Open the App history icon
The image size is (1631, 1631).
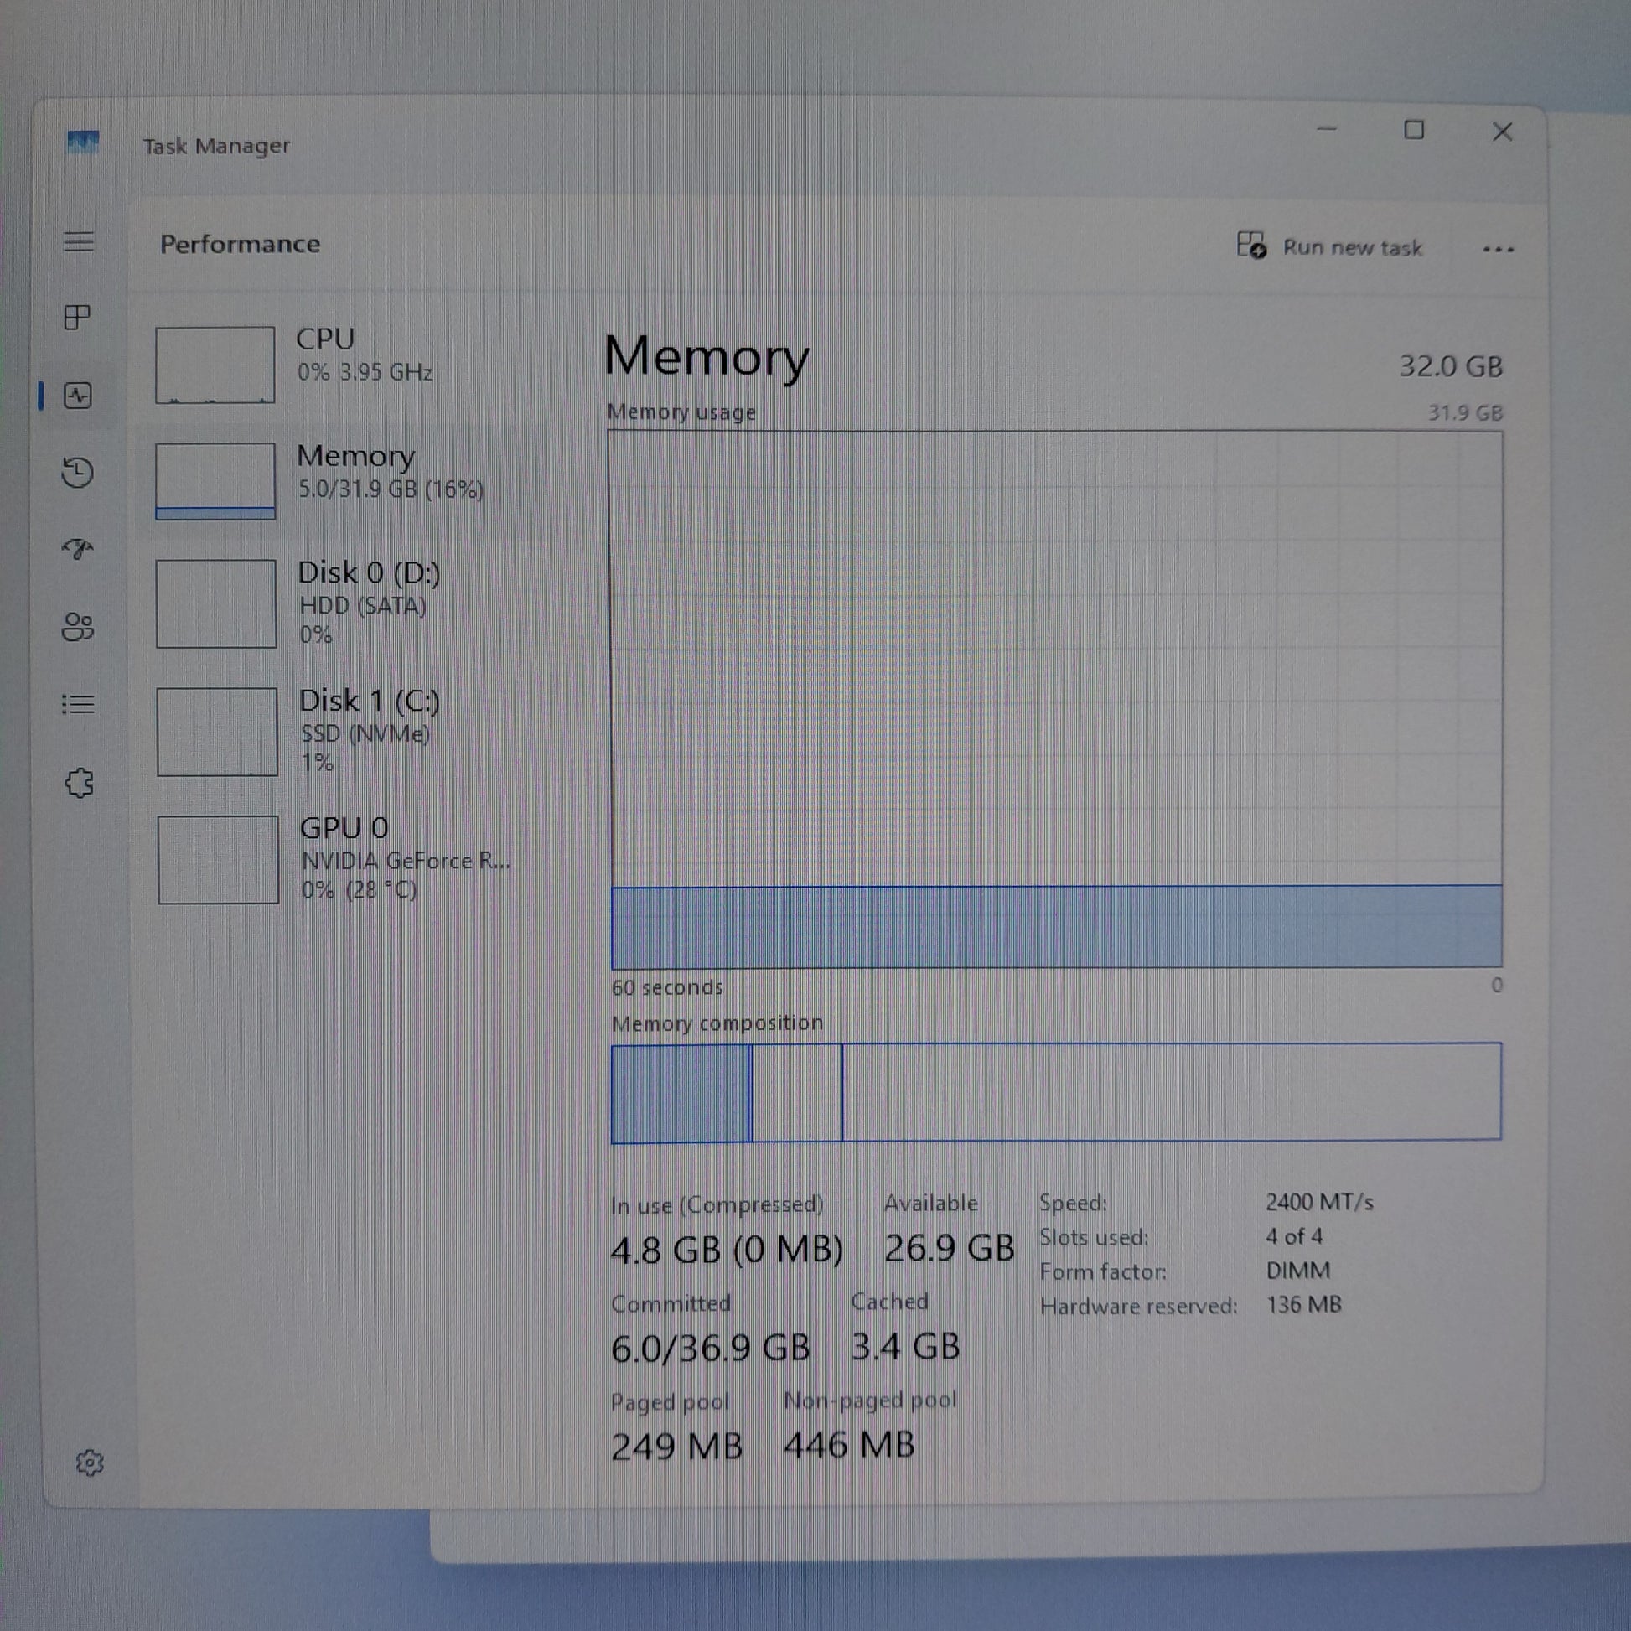[78, 472]
